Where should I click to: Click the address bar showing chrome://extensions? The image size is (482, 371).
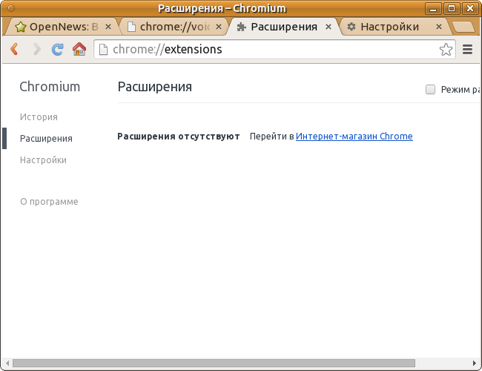pos(274,49)
